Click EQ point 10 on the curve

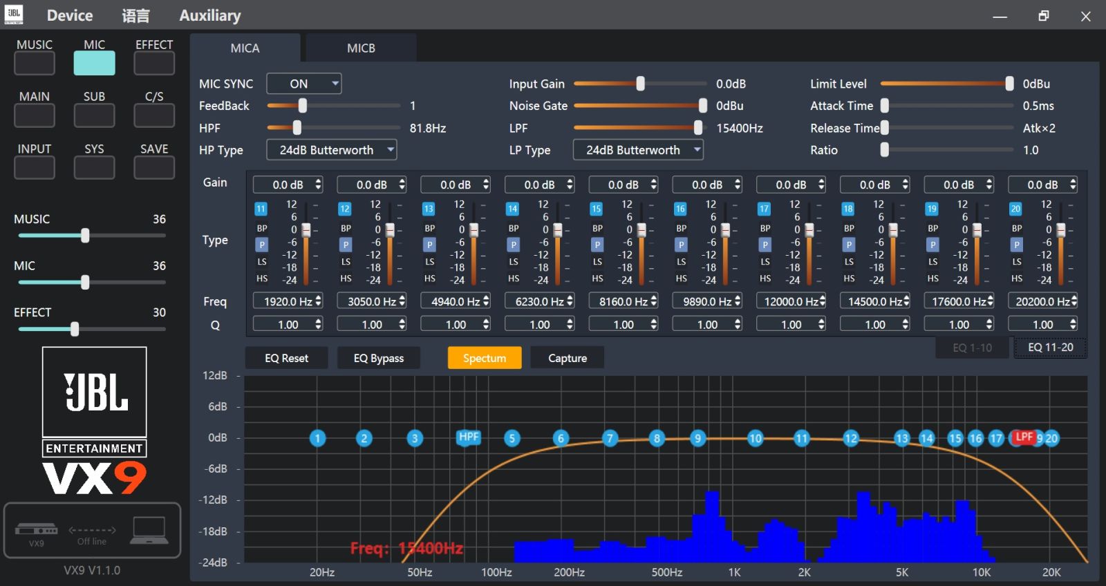(756, 438)
